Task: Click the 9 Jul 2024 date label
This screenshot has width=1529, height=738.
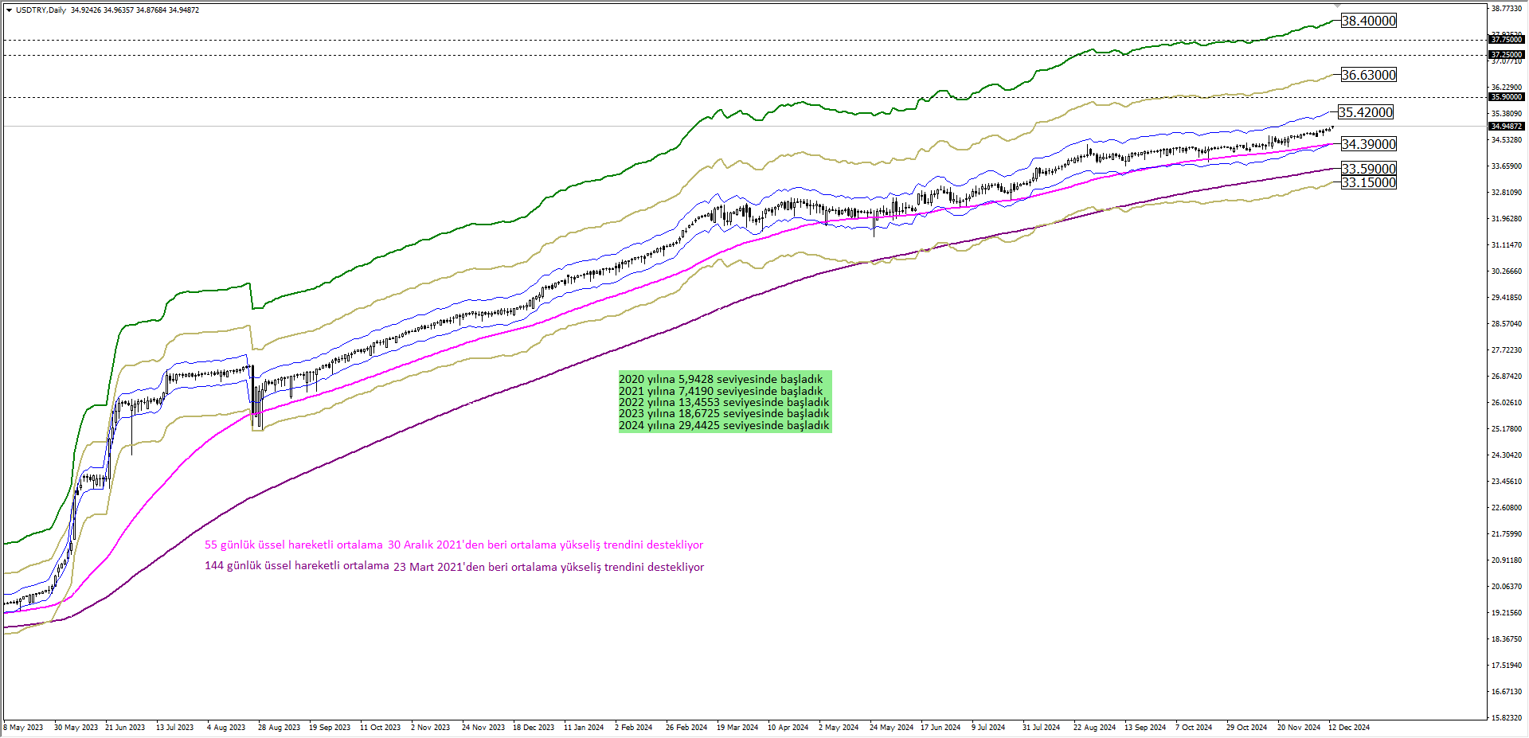Action: [x=988, y=728]
